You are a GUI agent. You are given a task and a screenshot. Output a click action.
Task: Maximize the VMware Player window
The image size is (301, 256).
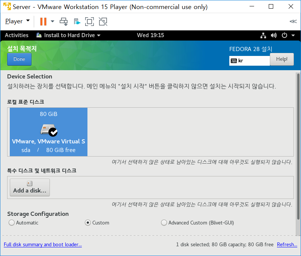click(x=271, y=6)
